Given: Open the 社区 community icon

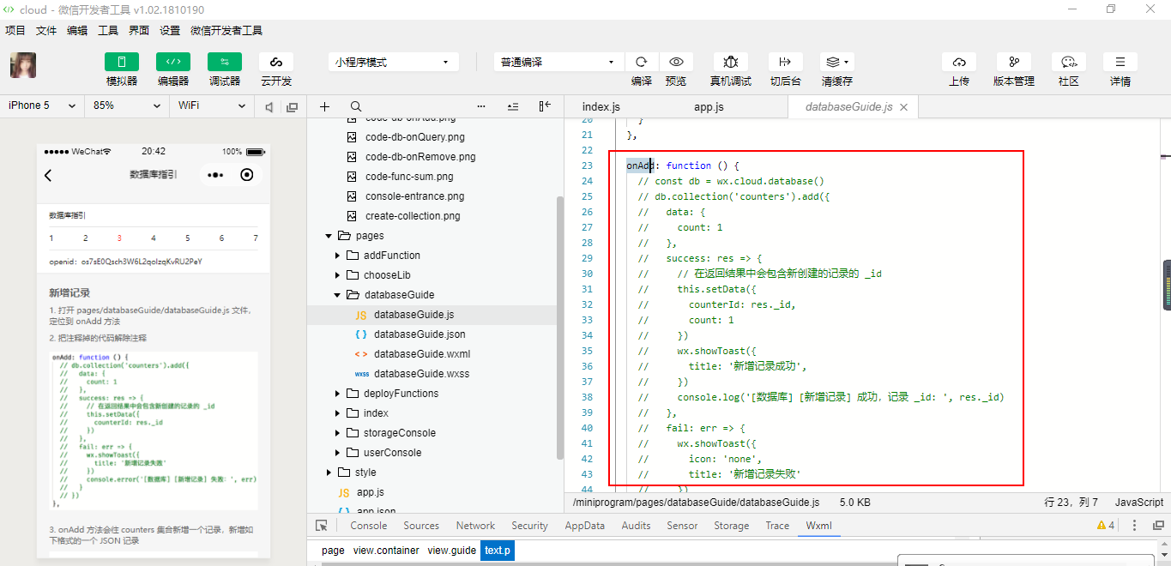Looking at the screenshot, I should 1069,62.
